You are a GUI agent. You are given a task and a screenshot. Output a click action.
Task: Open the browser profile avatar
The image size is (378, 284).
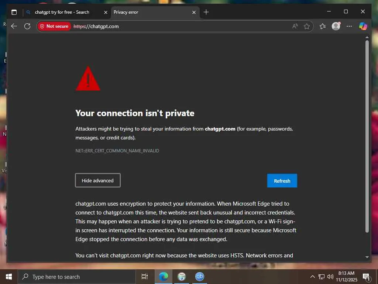[336, 26]
